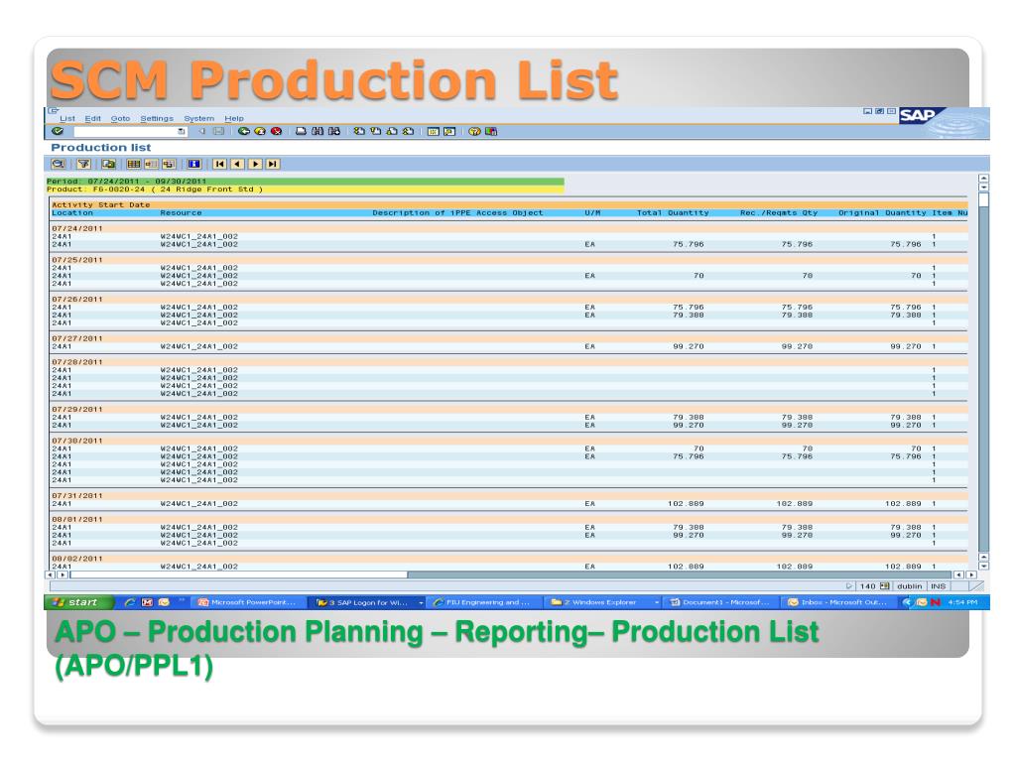Image resolution: width=1016 pixels, height=762 pixels.
Task: Switch to SAP Logon taskbar button
Action: 366,602
